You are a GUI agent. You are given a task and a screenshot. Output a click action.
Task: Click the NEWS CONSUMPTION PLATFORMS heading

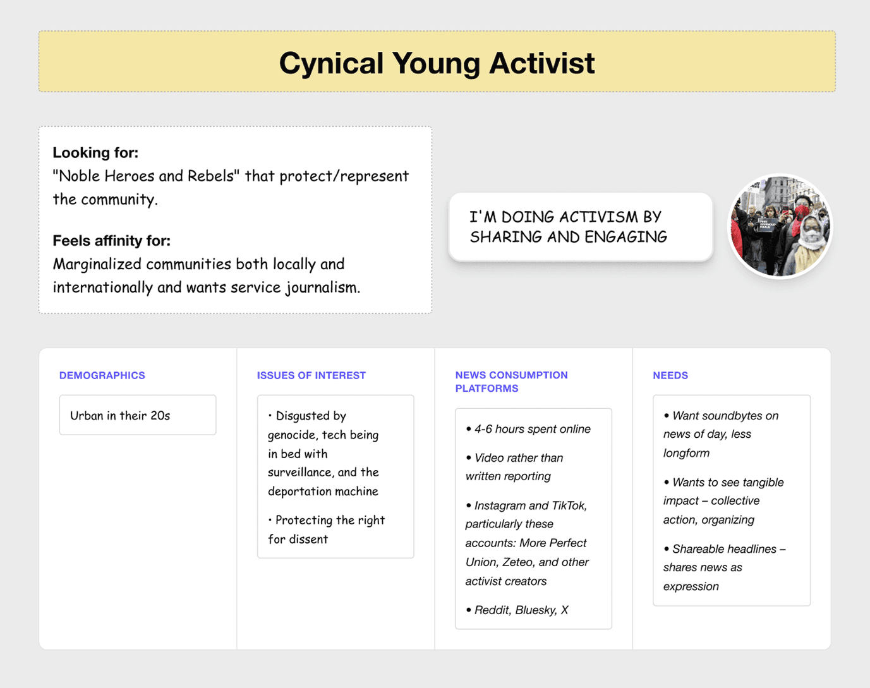click(x=512, y=382)
